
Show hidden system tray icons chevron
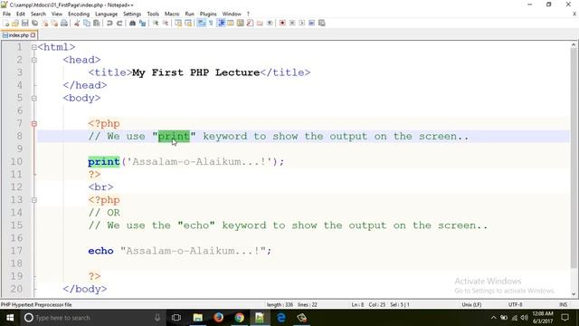click(x=493, y=318)
